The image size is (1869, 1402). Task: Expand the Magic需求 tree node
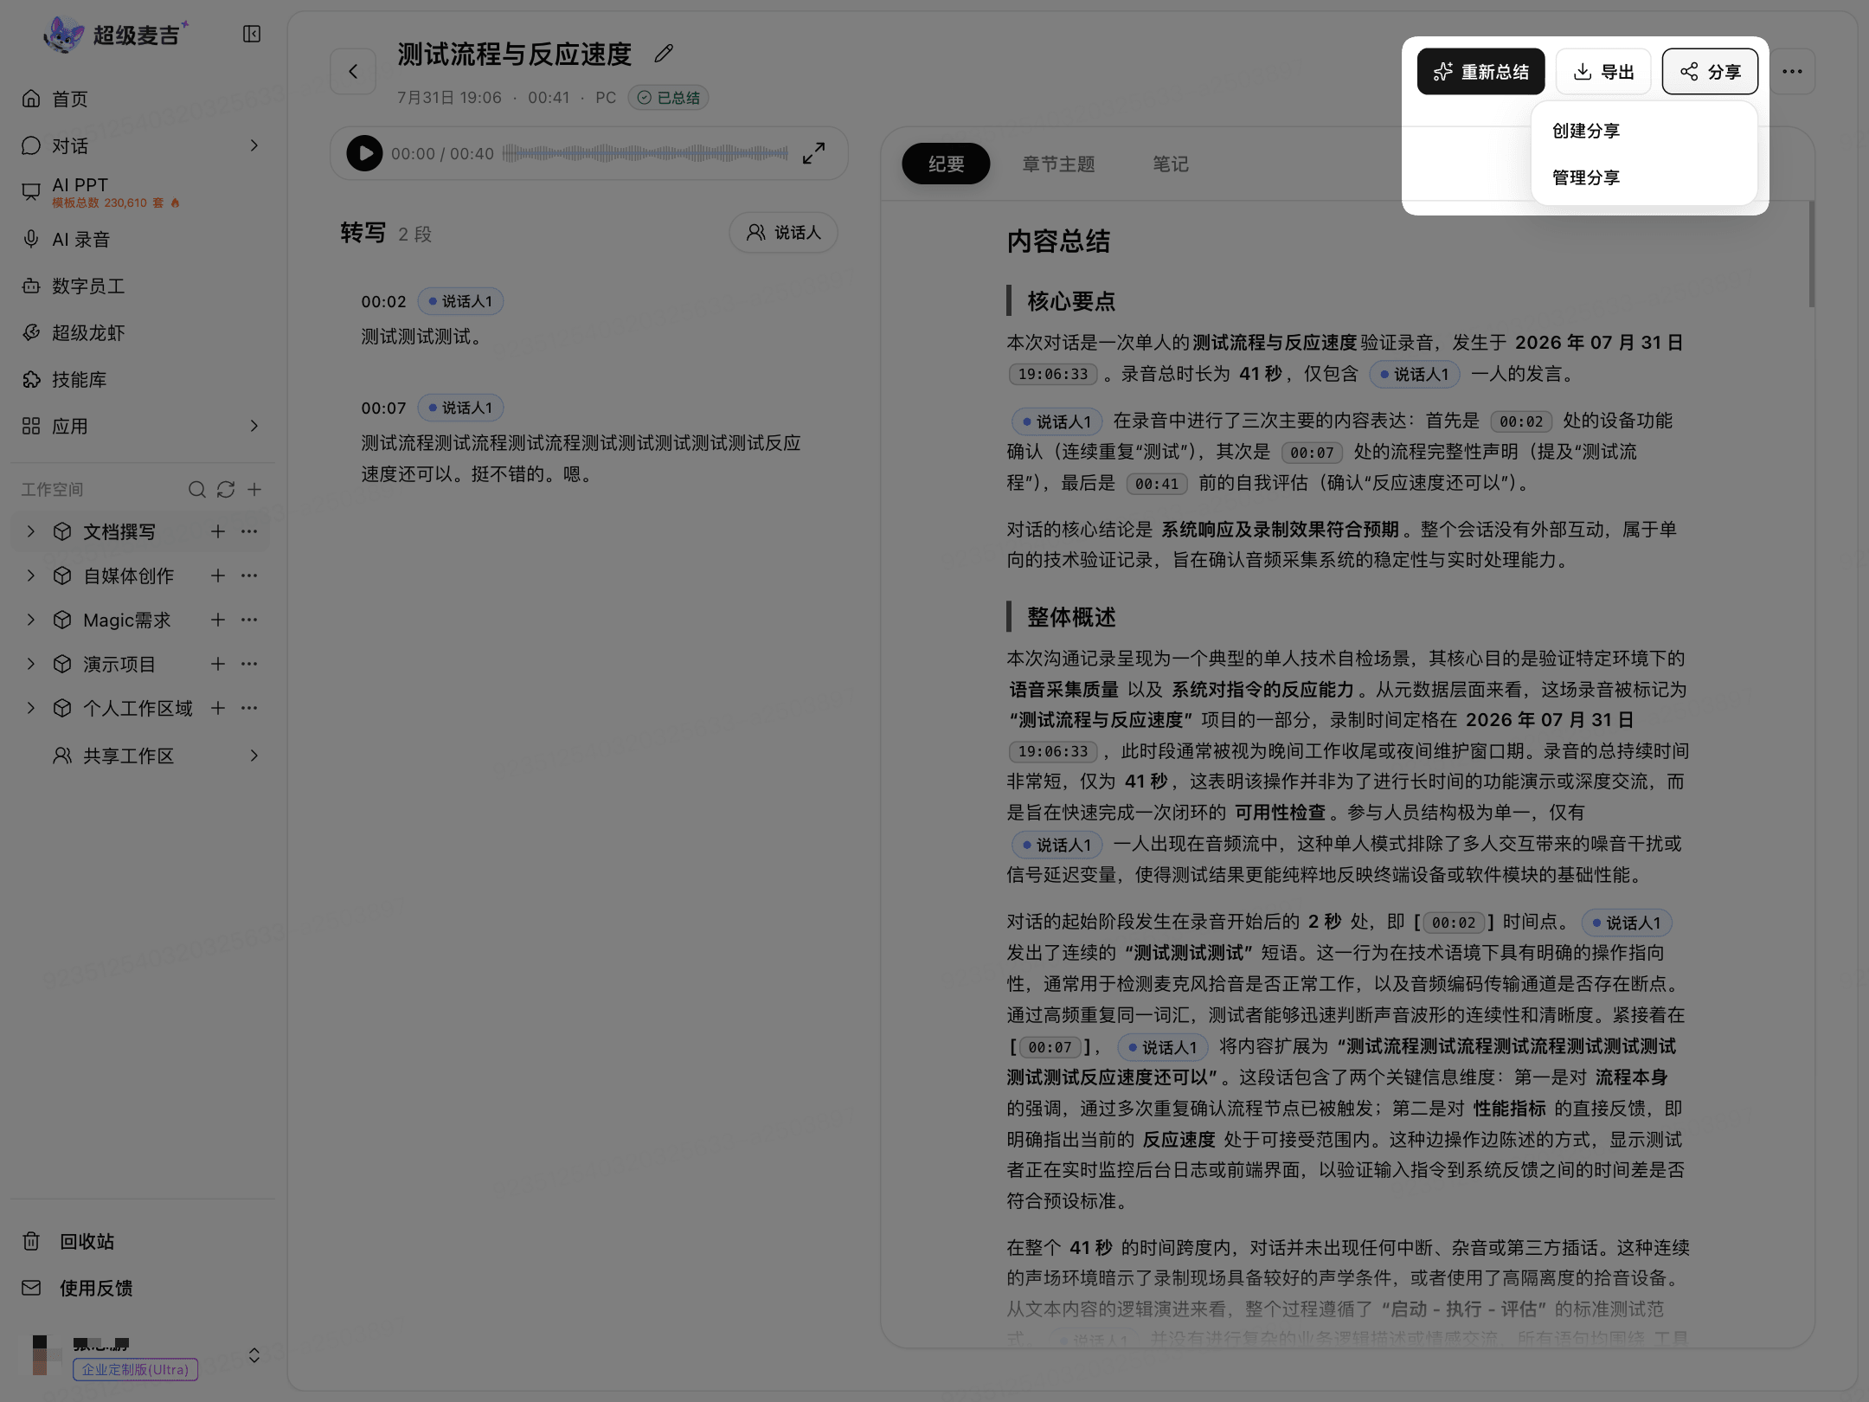click(x=31, y=620)
